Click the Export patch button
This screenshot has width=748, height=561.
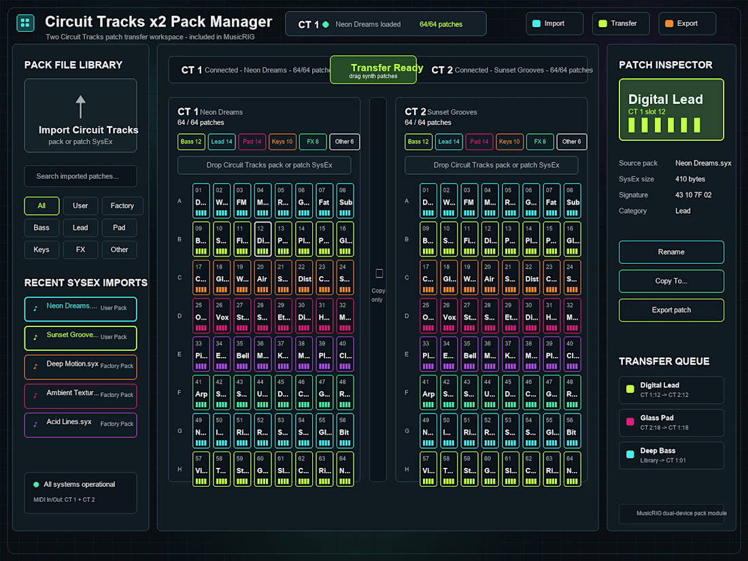670,310
